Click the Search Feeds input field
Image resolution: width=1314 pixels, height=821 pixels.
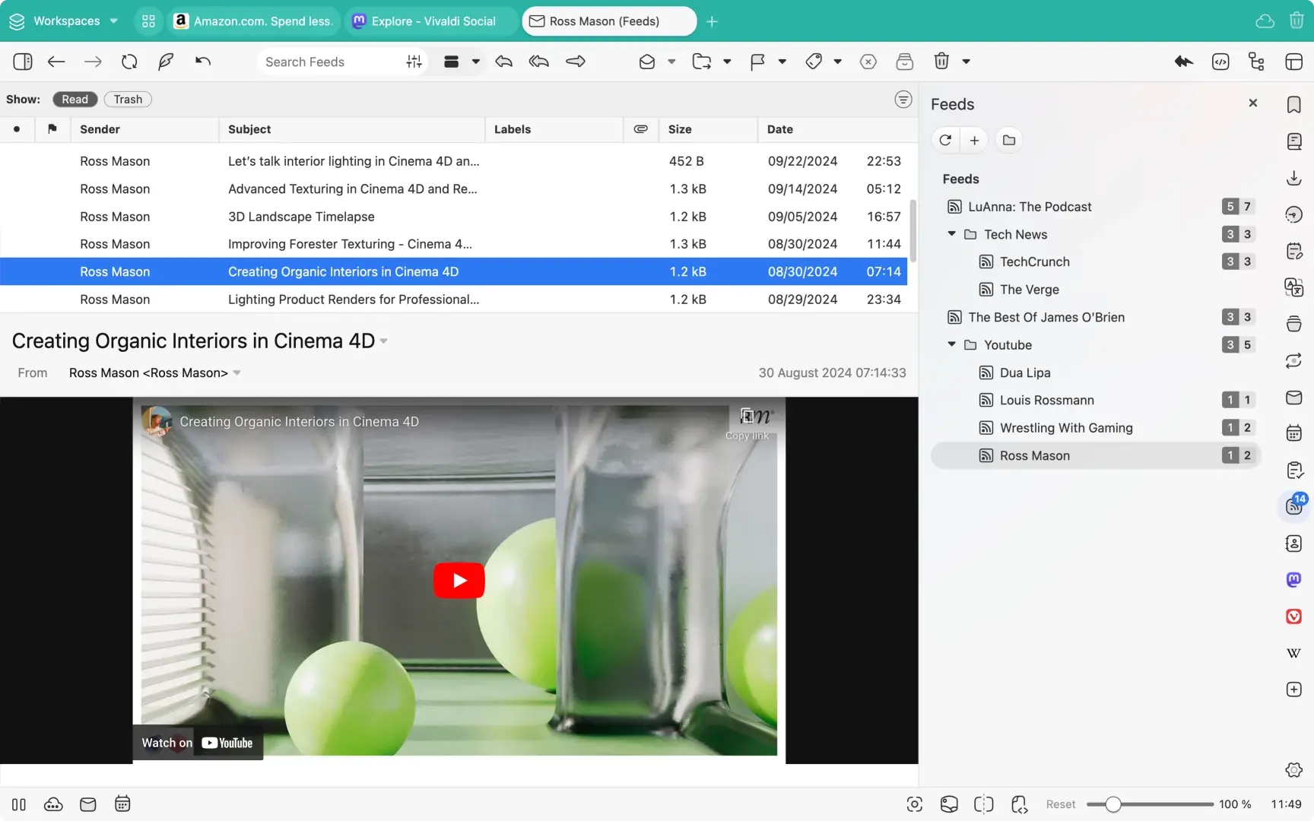[327, 62]
